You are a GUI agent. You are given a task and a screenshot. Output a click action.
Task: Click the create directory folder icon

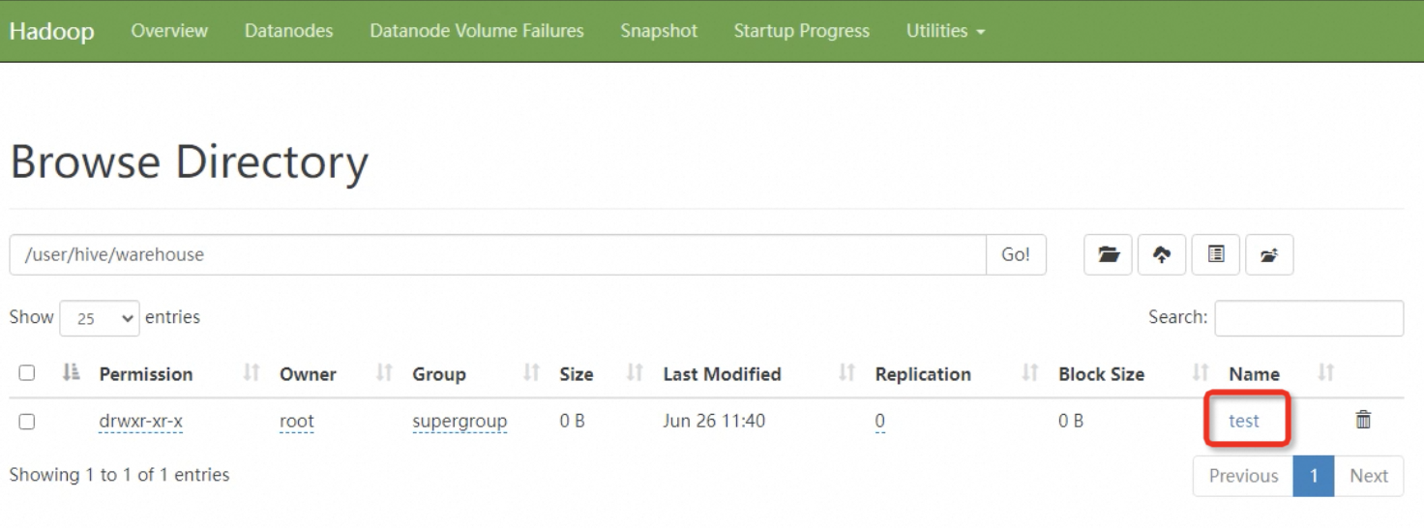(x=1108, y=255)
